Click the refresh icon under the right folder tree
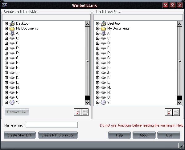 coord(169,112)
